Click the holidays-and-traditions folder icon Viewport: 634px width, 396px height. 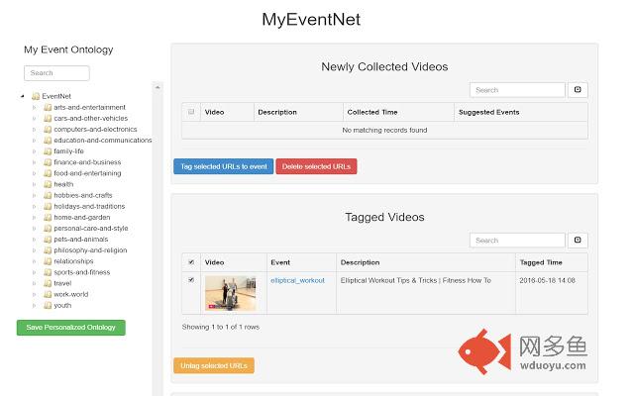(48, 206)
